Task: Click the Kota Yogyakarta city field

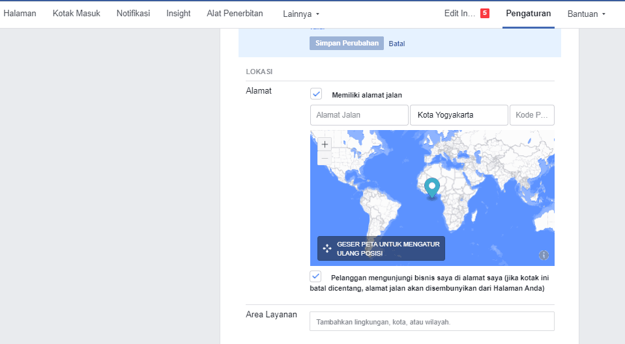Action: click(459, 115)
